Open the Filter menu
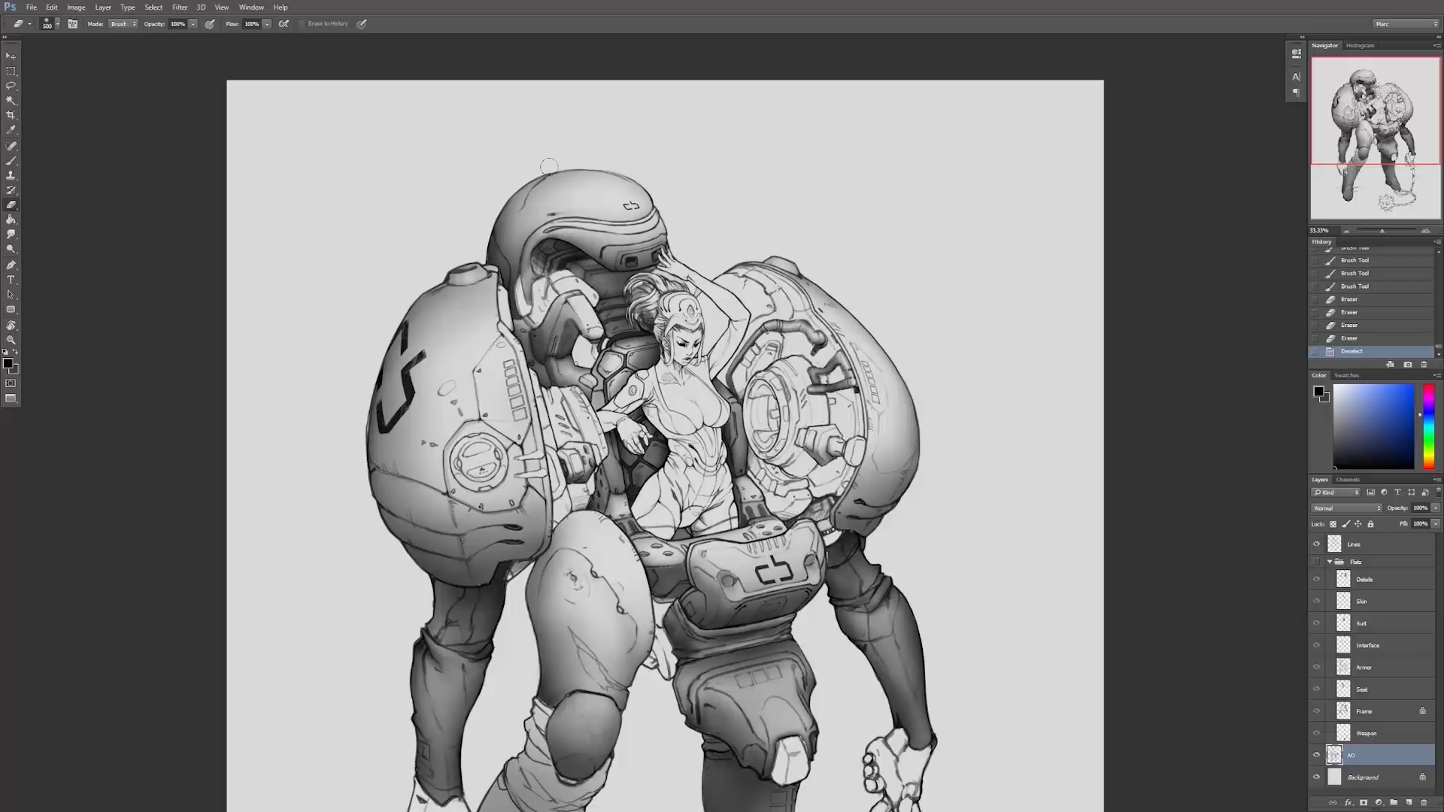This screenshot has width=1444, height=812. point(179,8)
